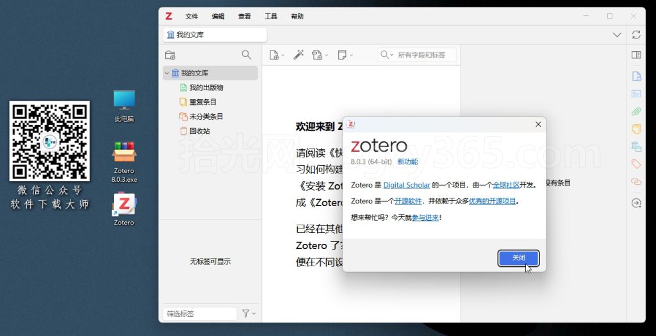The image size is (656, 336).
Task: Open the 新功能 link in About dialog
Action: pos(407,162)
